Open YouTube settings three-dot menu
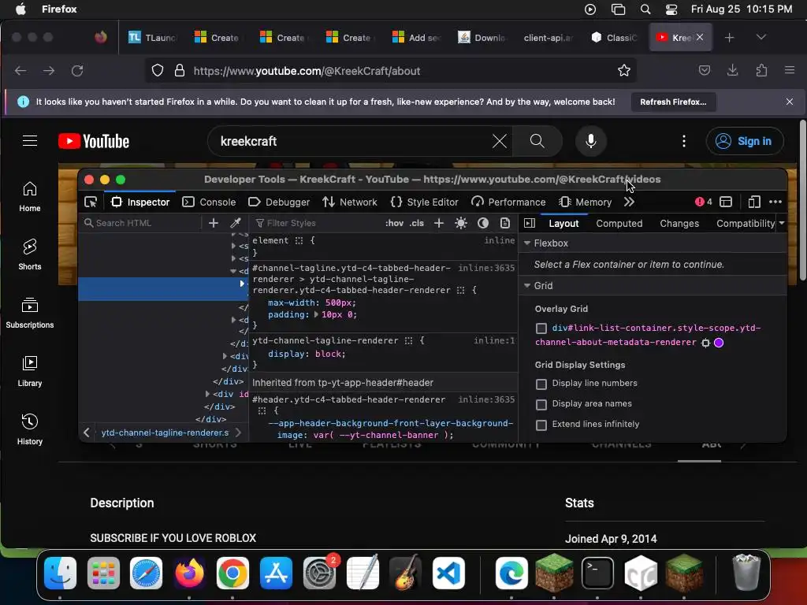The width and height of the screenshot is (807, 605). 684,141
